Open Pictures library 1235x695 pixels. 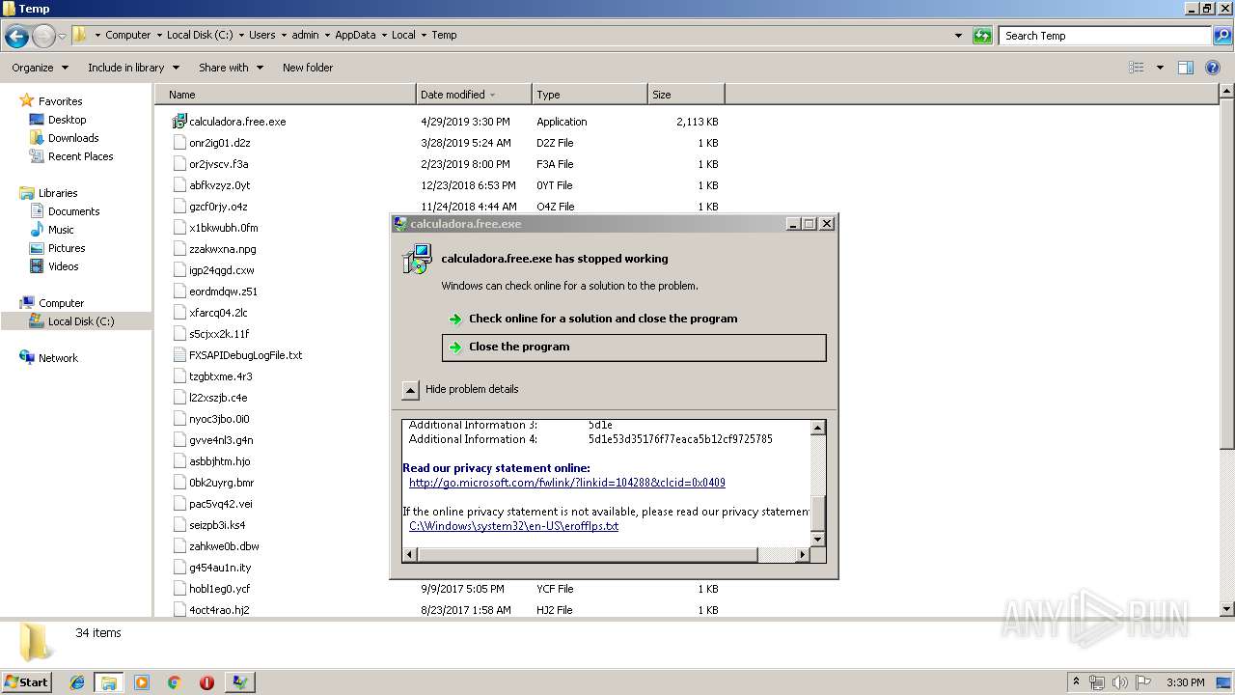click(x=67, y=248)
